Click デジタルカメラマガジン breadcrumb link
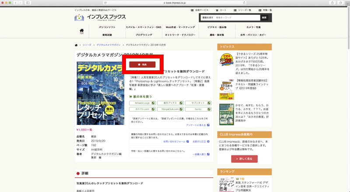The height and width of the screenshot is (192, 350). coord(108,45)
